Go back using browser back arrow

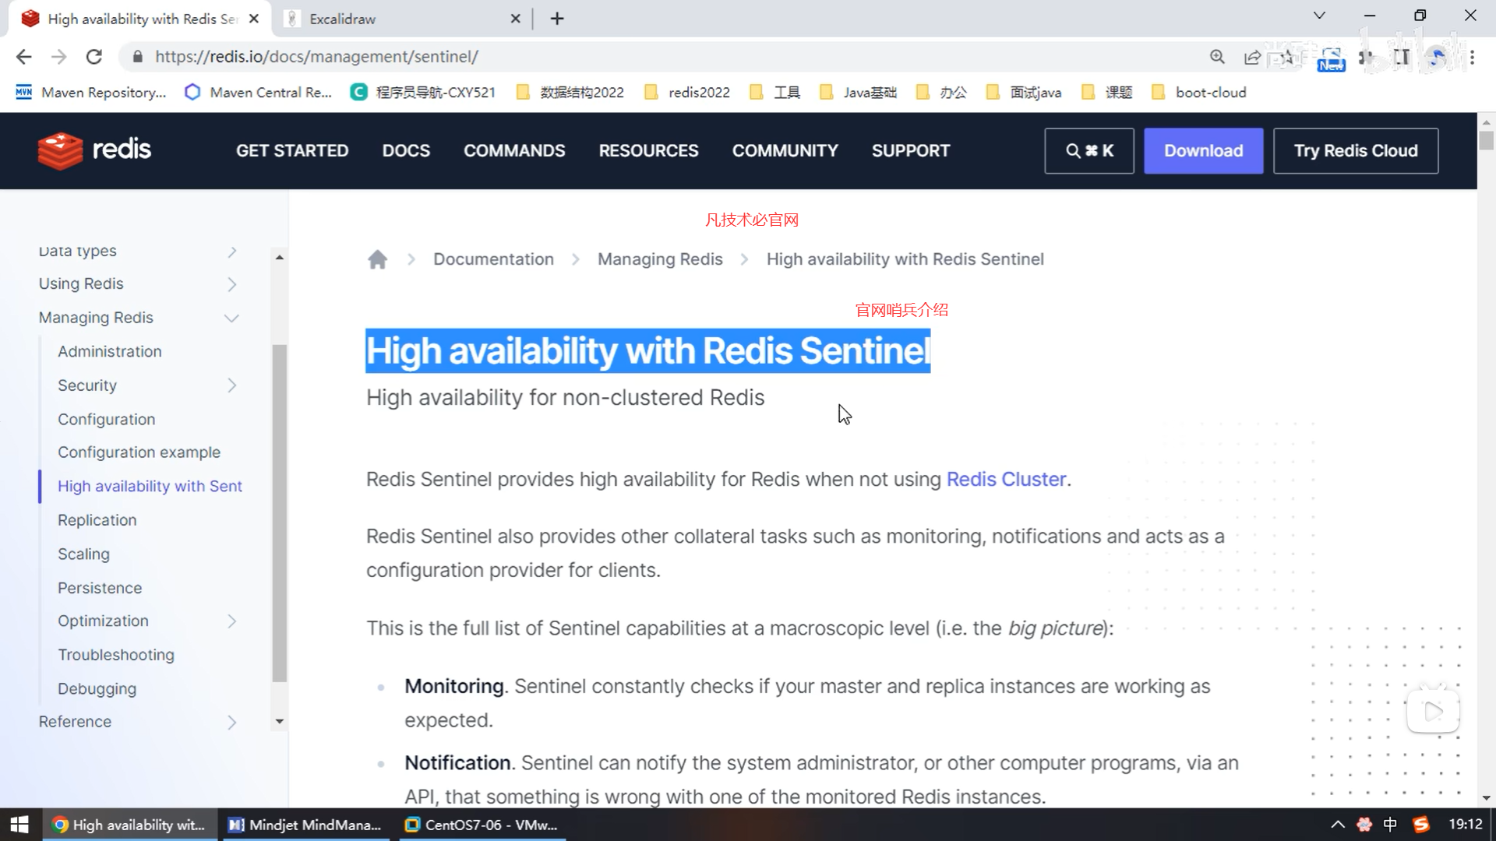click(24, 57)
